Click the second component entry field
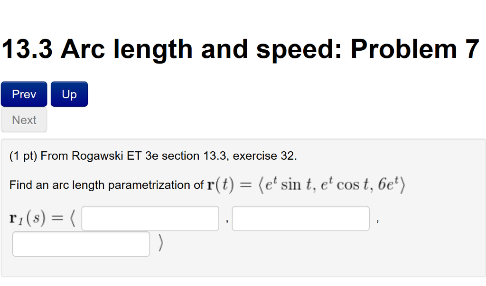 coord(300,218)
